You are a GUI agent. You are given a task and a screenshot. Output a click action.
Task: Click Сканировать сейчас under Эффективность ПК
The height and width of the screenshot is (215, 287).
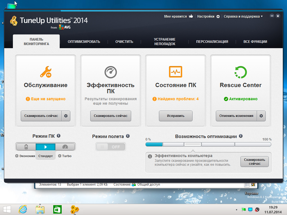[x=110, y=116]
